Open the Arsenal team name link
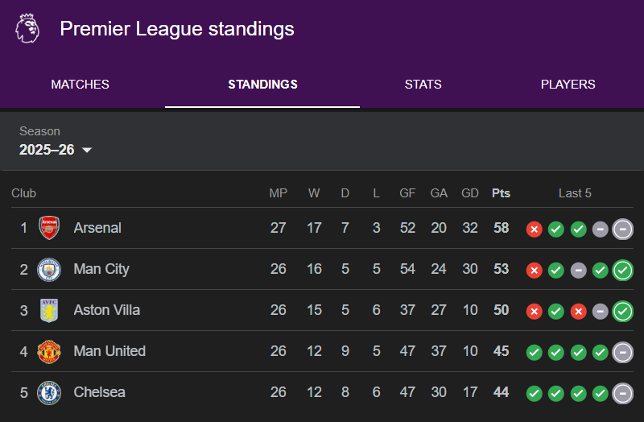 click(97, 228)
